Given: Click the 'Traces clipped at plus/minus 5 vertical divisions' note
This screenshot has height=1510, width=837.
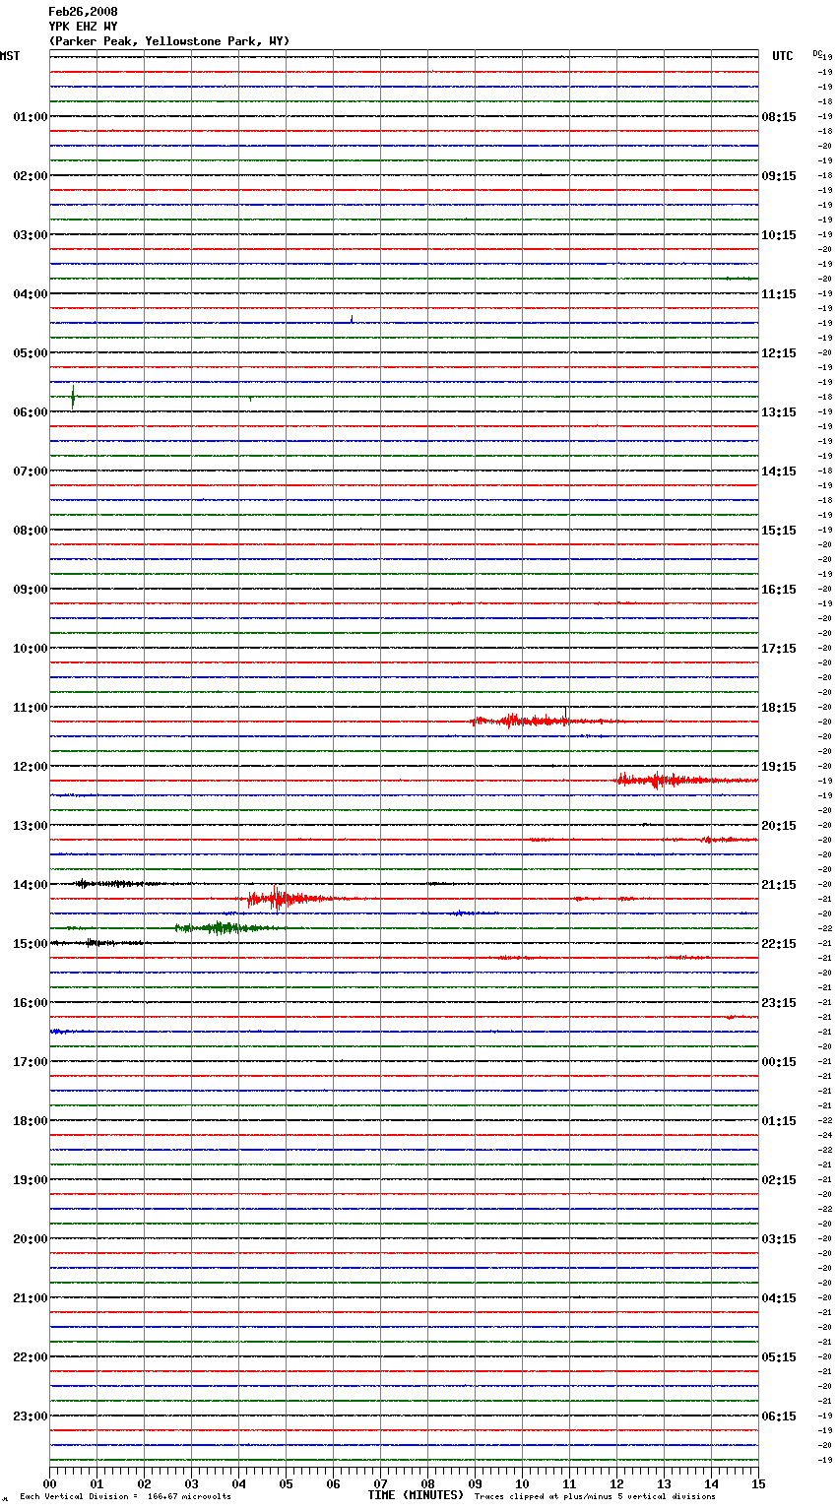Looking at the screenshot, I should click(595, 1497).
